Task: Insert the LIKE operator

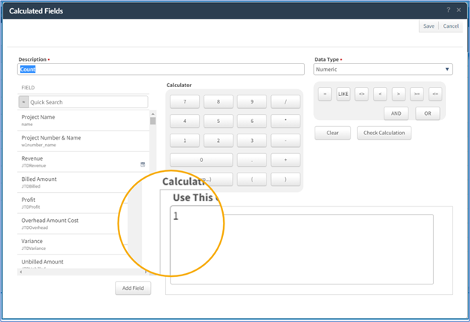Action: coord(343,95)
